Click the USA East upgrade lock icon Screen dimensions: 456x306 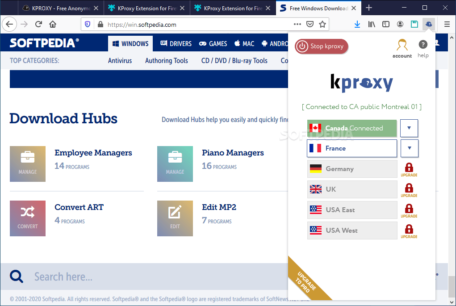409,211
